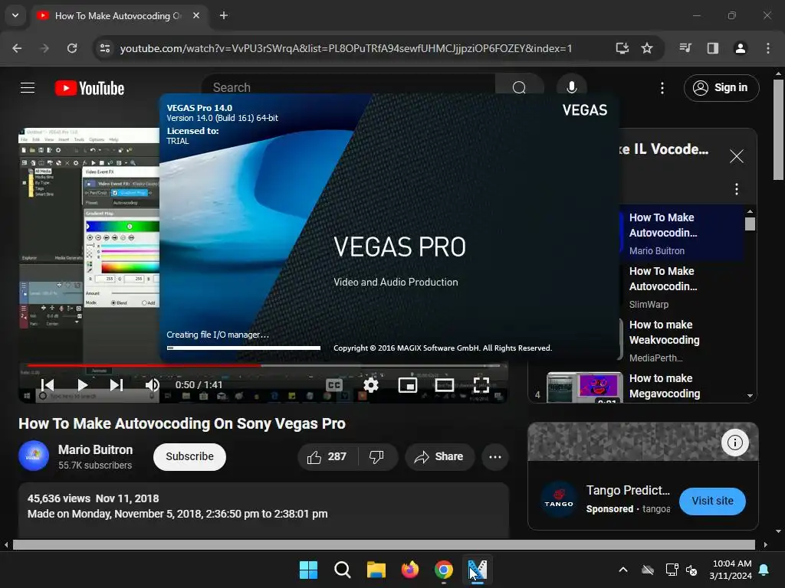Open Firefox from the taskbar
785x588 pixels.
point(410,570)
